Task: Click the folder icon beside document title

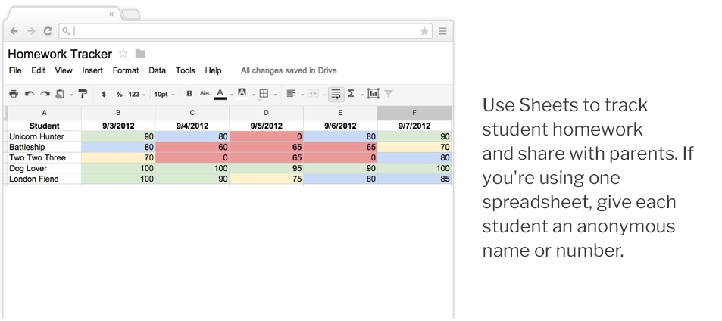Action: (x=140, y=54)
